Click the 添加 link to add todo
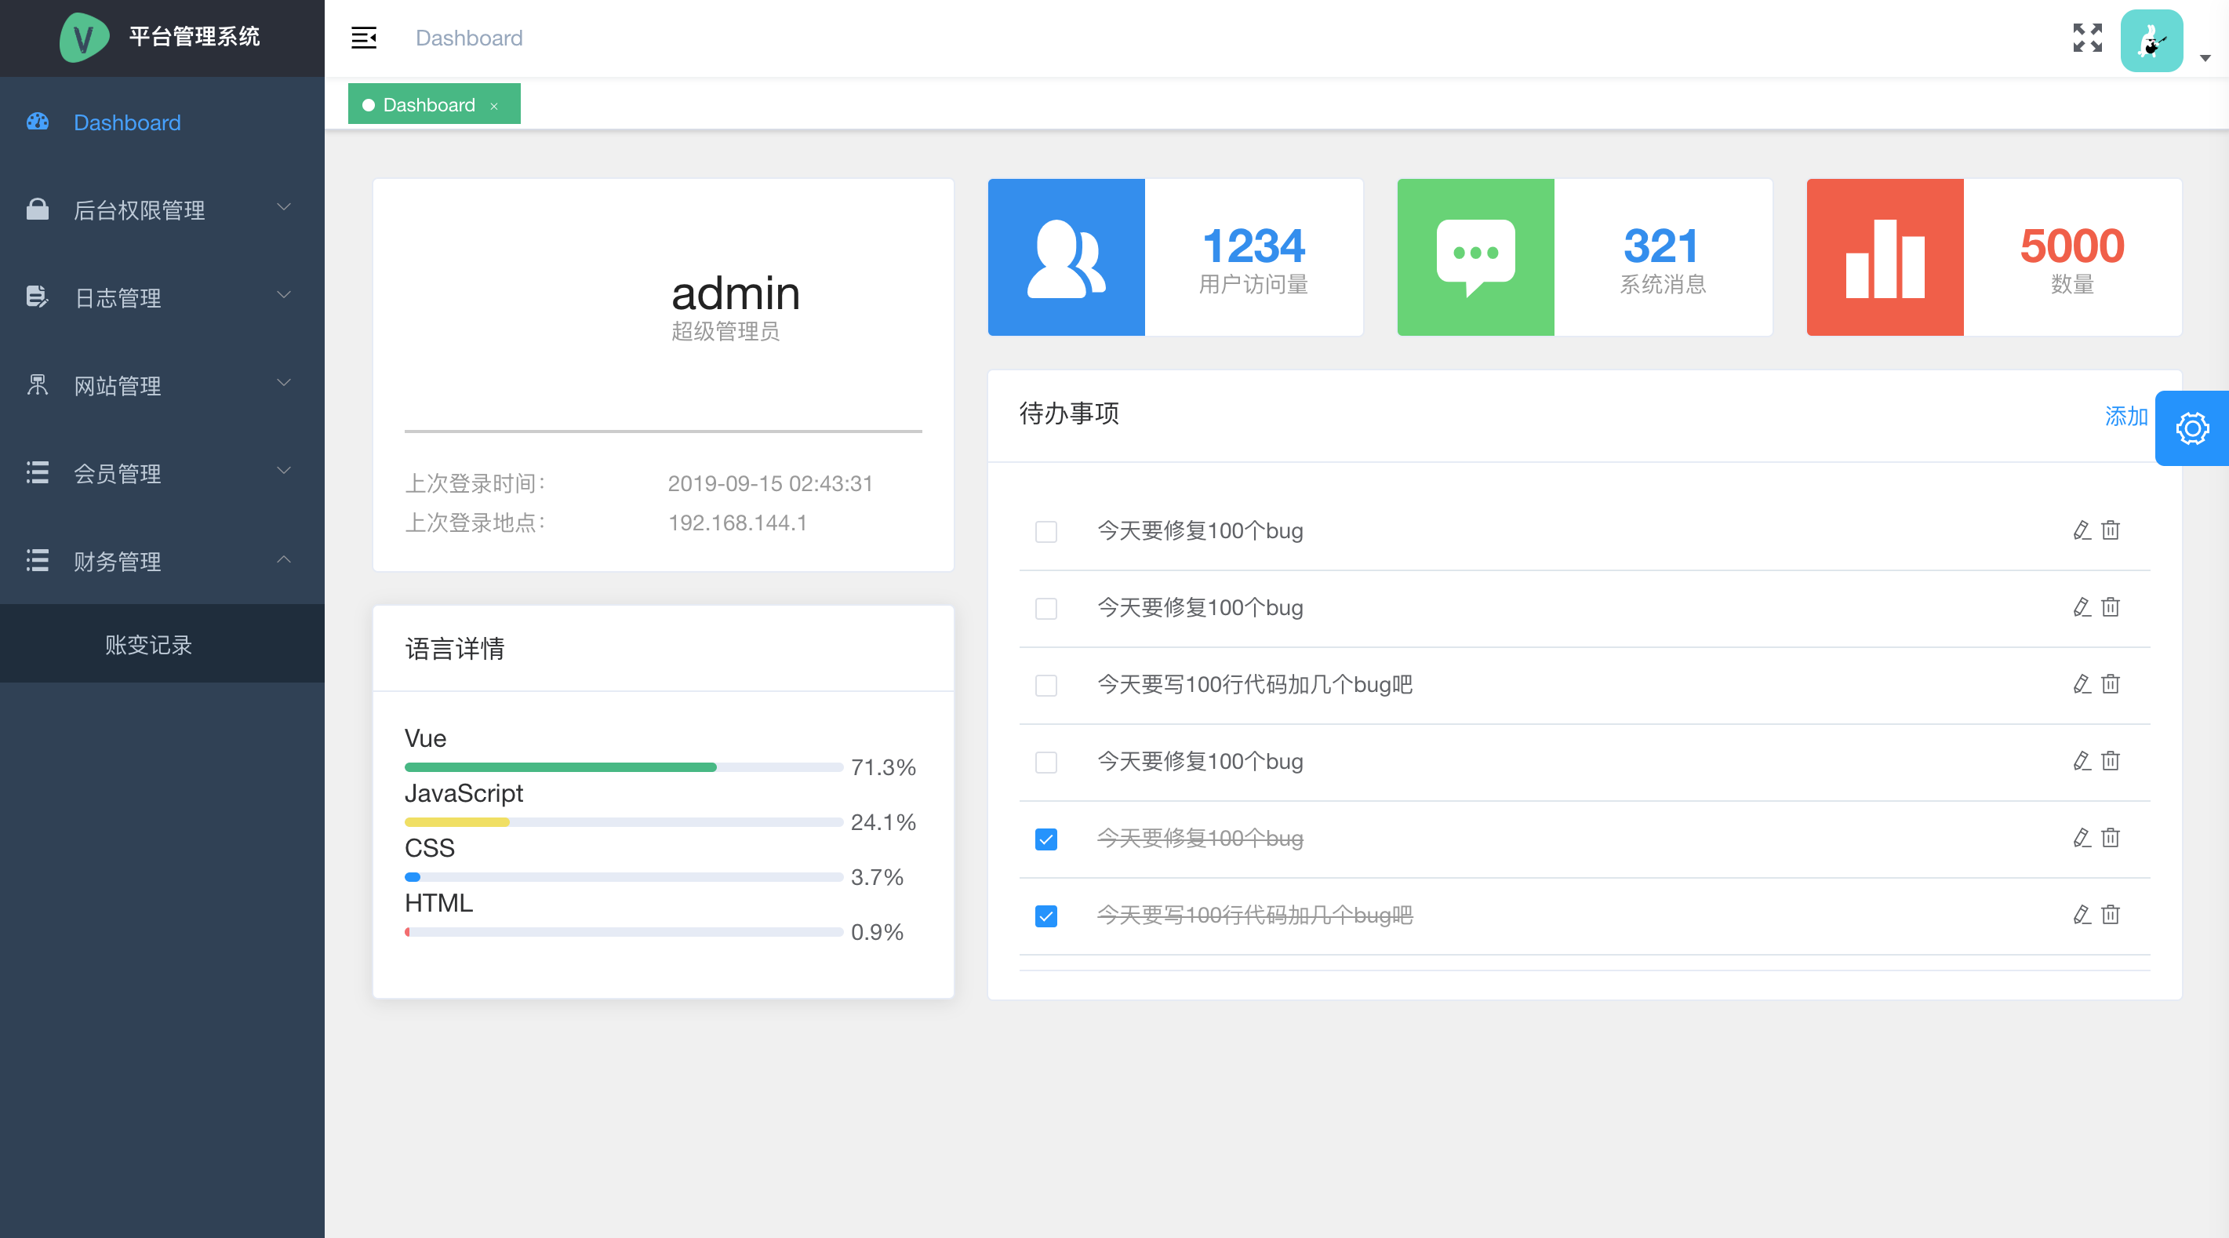2229x1238 pixels. point(2125,416)
